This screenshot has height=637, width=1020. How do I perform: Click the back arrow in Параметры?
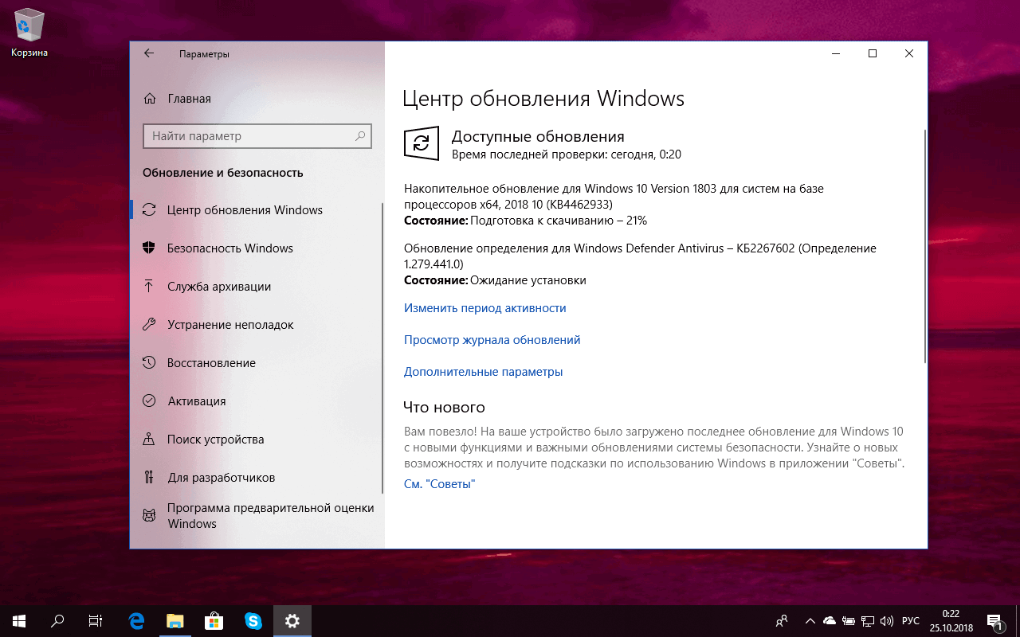[149, 53]
